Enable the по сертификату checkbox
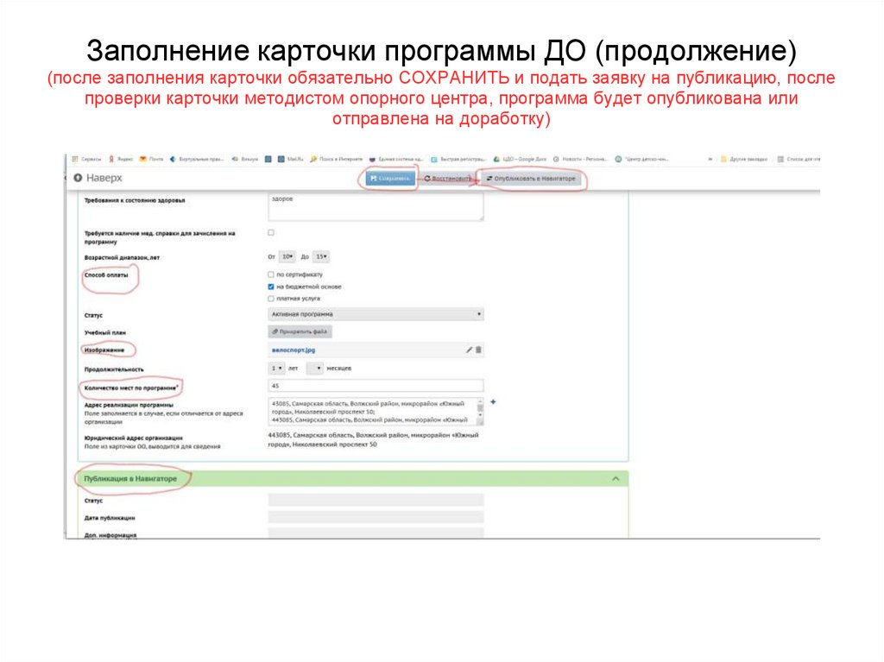The height and width of the screenshot is (662, 884). coord(270,274)
